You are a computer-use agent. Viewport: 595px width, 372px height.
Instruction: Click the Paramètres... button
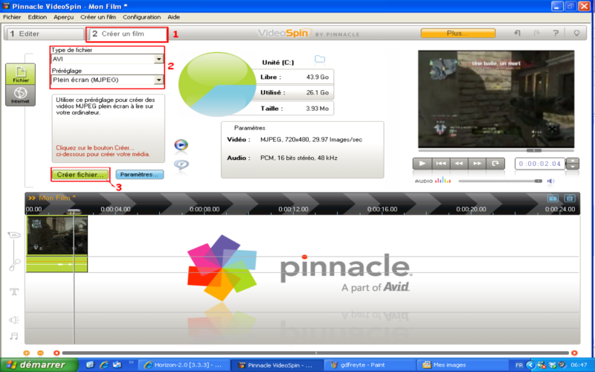pyautogui.click(x=139, y=175)
